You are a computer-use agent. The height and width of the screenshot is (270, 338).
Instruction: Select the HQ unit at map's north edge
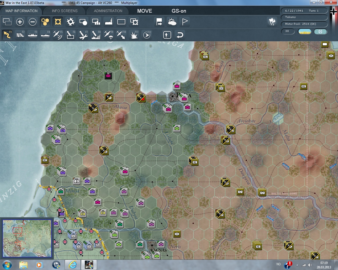point(205,56)
